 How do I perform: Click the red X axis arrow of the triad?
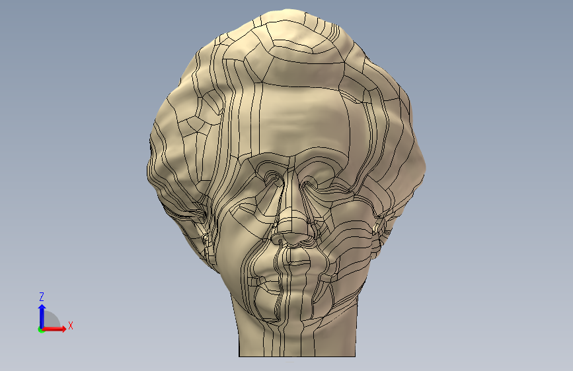[54, 329]
